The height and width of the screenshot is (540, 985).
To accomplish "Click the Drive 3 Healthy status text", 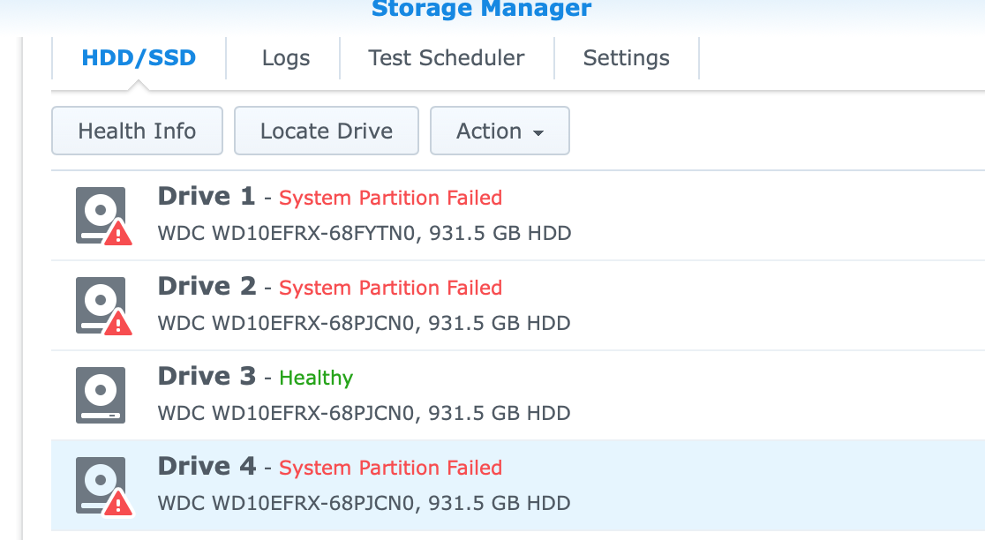I will pyautogui.click(x=316, y=378).
